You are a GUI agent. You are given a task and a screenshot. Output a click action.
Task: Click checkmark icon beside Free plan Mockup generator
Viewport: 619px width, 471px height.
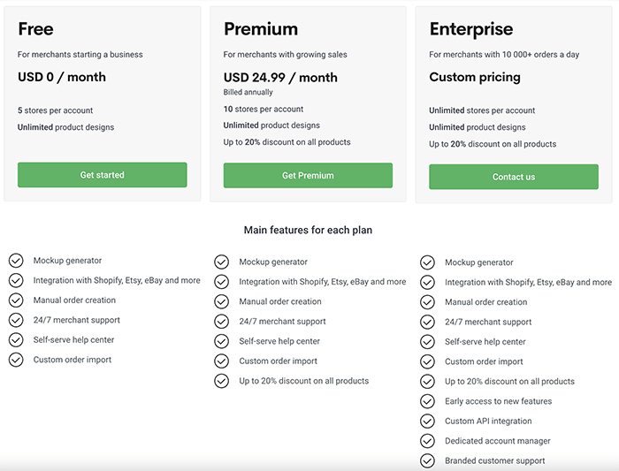tap(16, 261)
